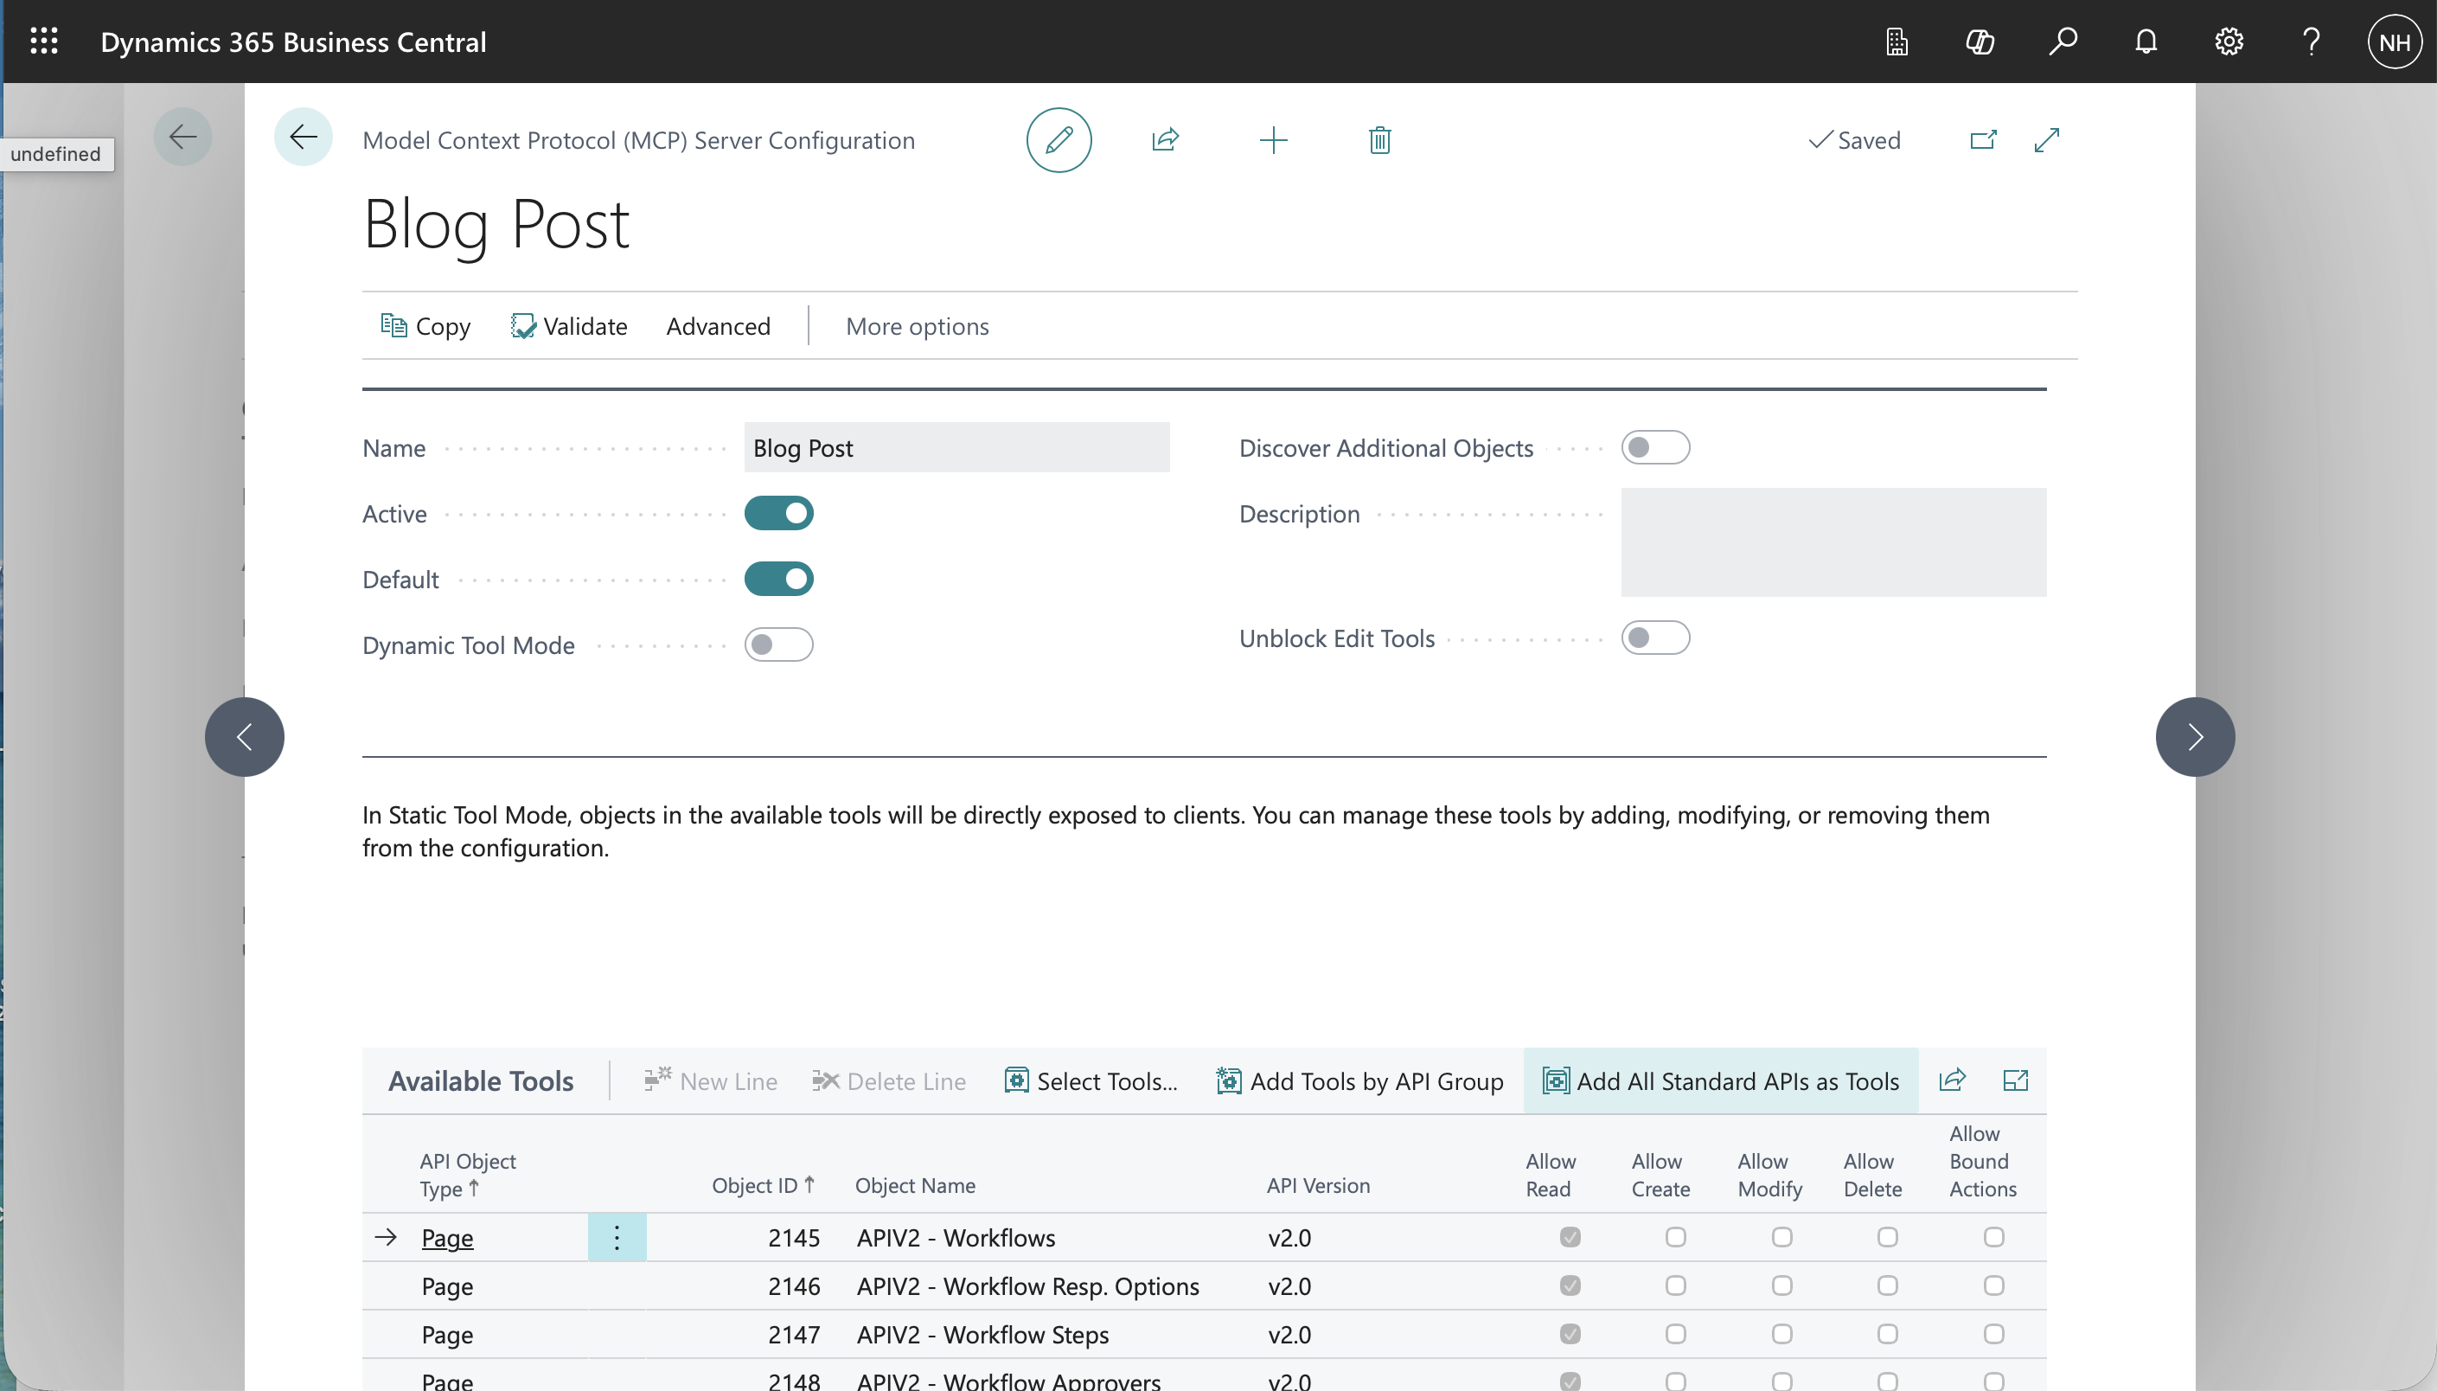
Task: Toggle Unblock Edit Tools switch
Action: pyautogui.click(x=1655, y=638)
